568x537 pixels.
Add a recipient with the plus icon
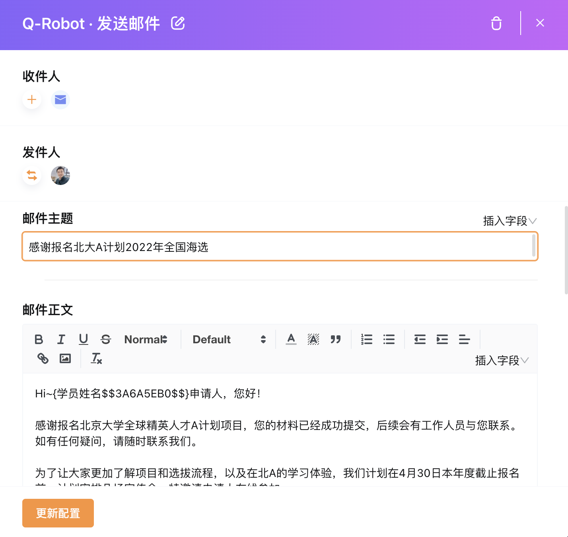point(32,99)
